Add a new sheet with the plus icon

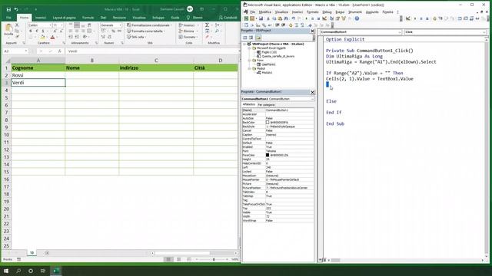47,253
